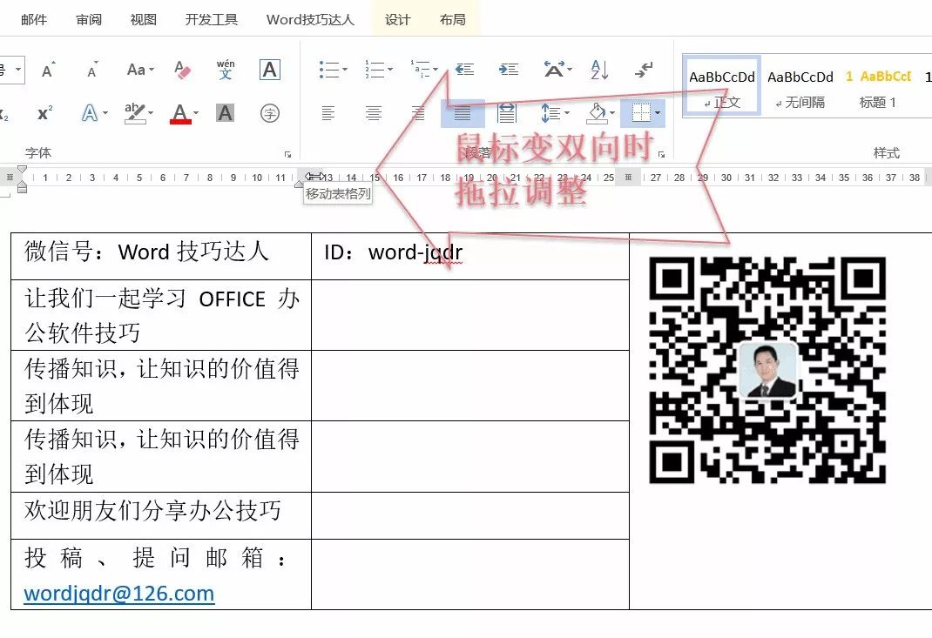Expand the borders dropdown arrow

pos(657,113)
